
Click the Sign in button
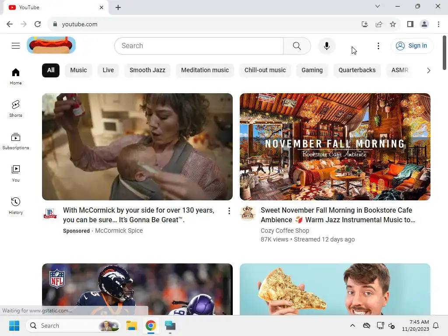pyautogui.click(x=412, y=45)
